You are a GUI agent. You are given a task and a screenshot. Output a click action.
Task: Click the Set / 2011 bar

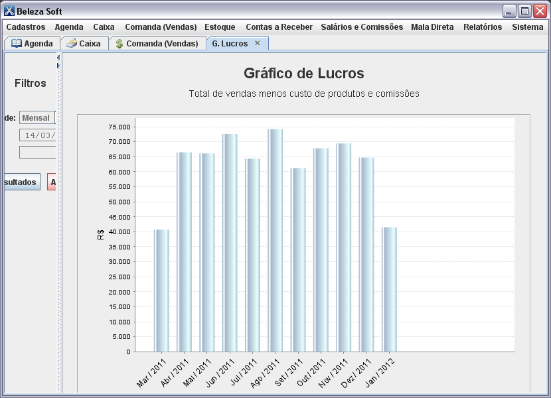pos(298,259)
